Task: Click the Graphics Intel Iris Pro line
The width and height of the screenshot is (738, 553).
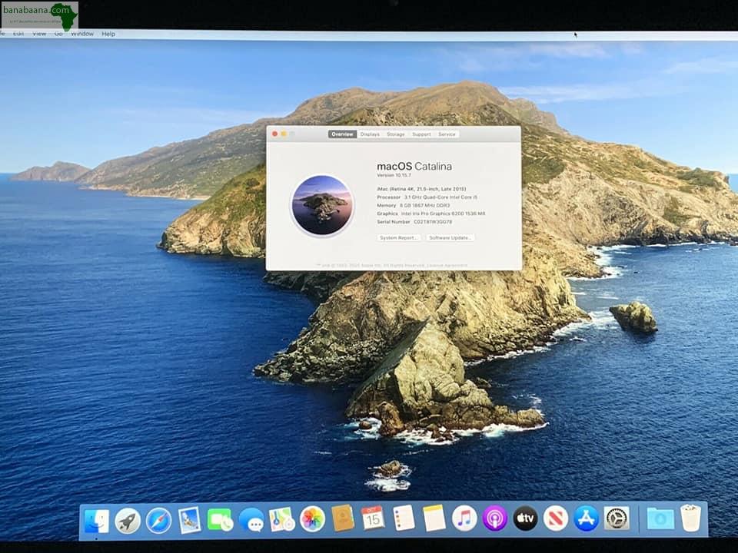Action: pyautogui.click(x=430, y=214)
